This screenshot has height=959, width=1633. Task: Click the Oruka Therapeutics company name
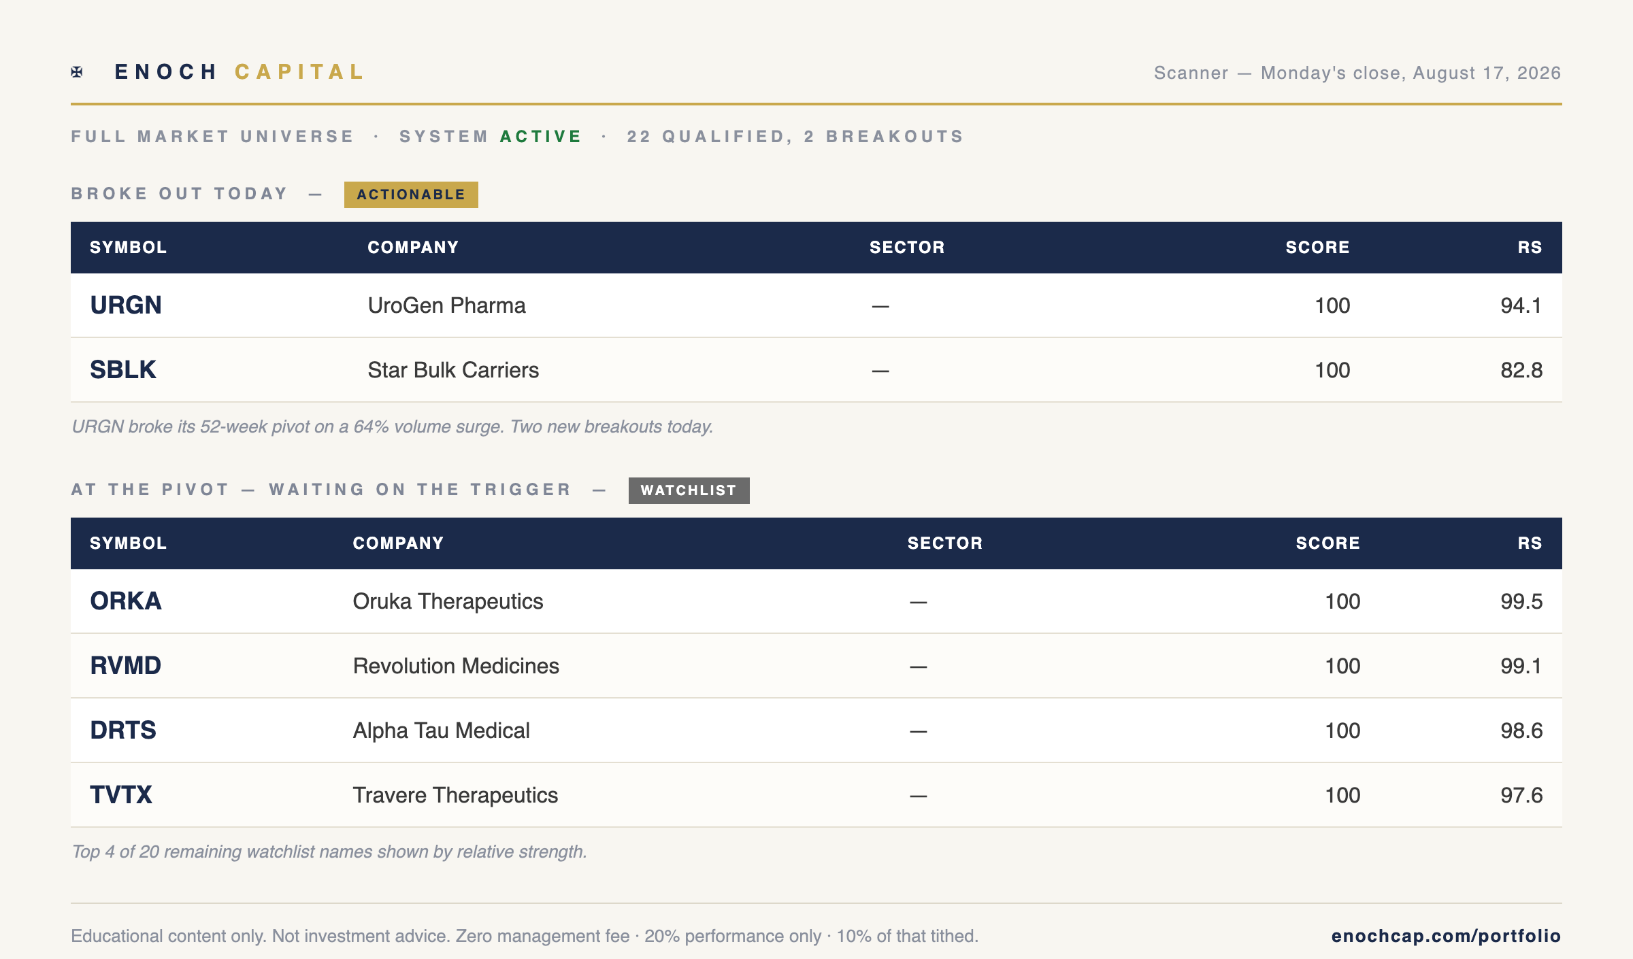click(x=448, y=601)
